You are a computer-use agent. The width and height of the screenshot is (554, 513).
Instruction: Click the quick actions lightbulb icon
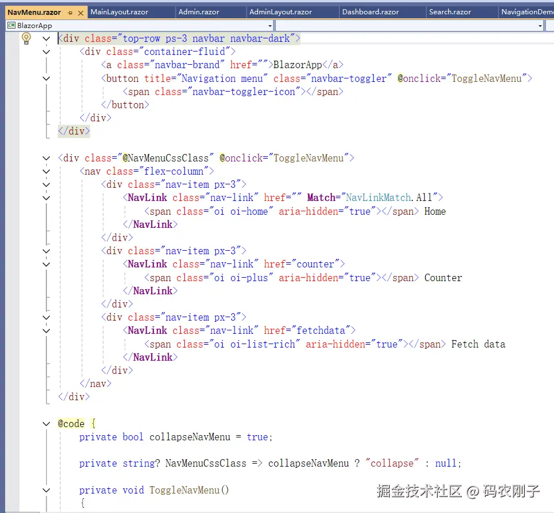click(x=26, y=38)
